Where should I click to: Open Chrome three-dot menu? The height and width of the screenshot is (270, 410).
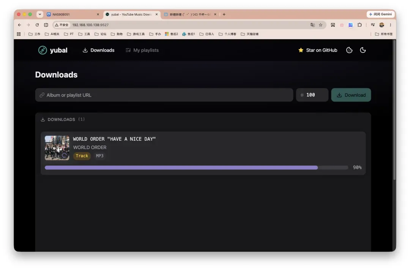pos(390,25)
